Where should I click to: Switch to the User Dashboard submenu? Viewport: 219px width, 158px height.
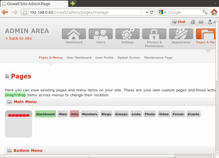(x=79, y=58)
